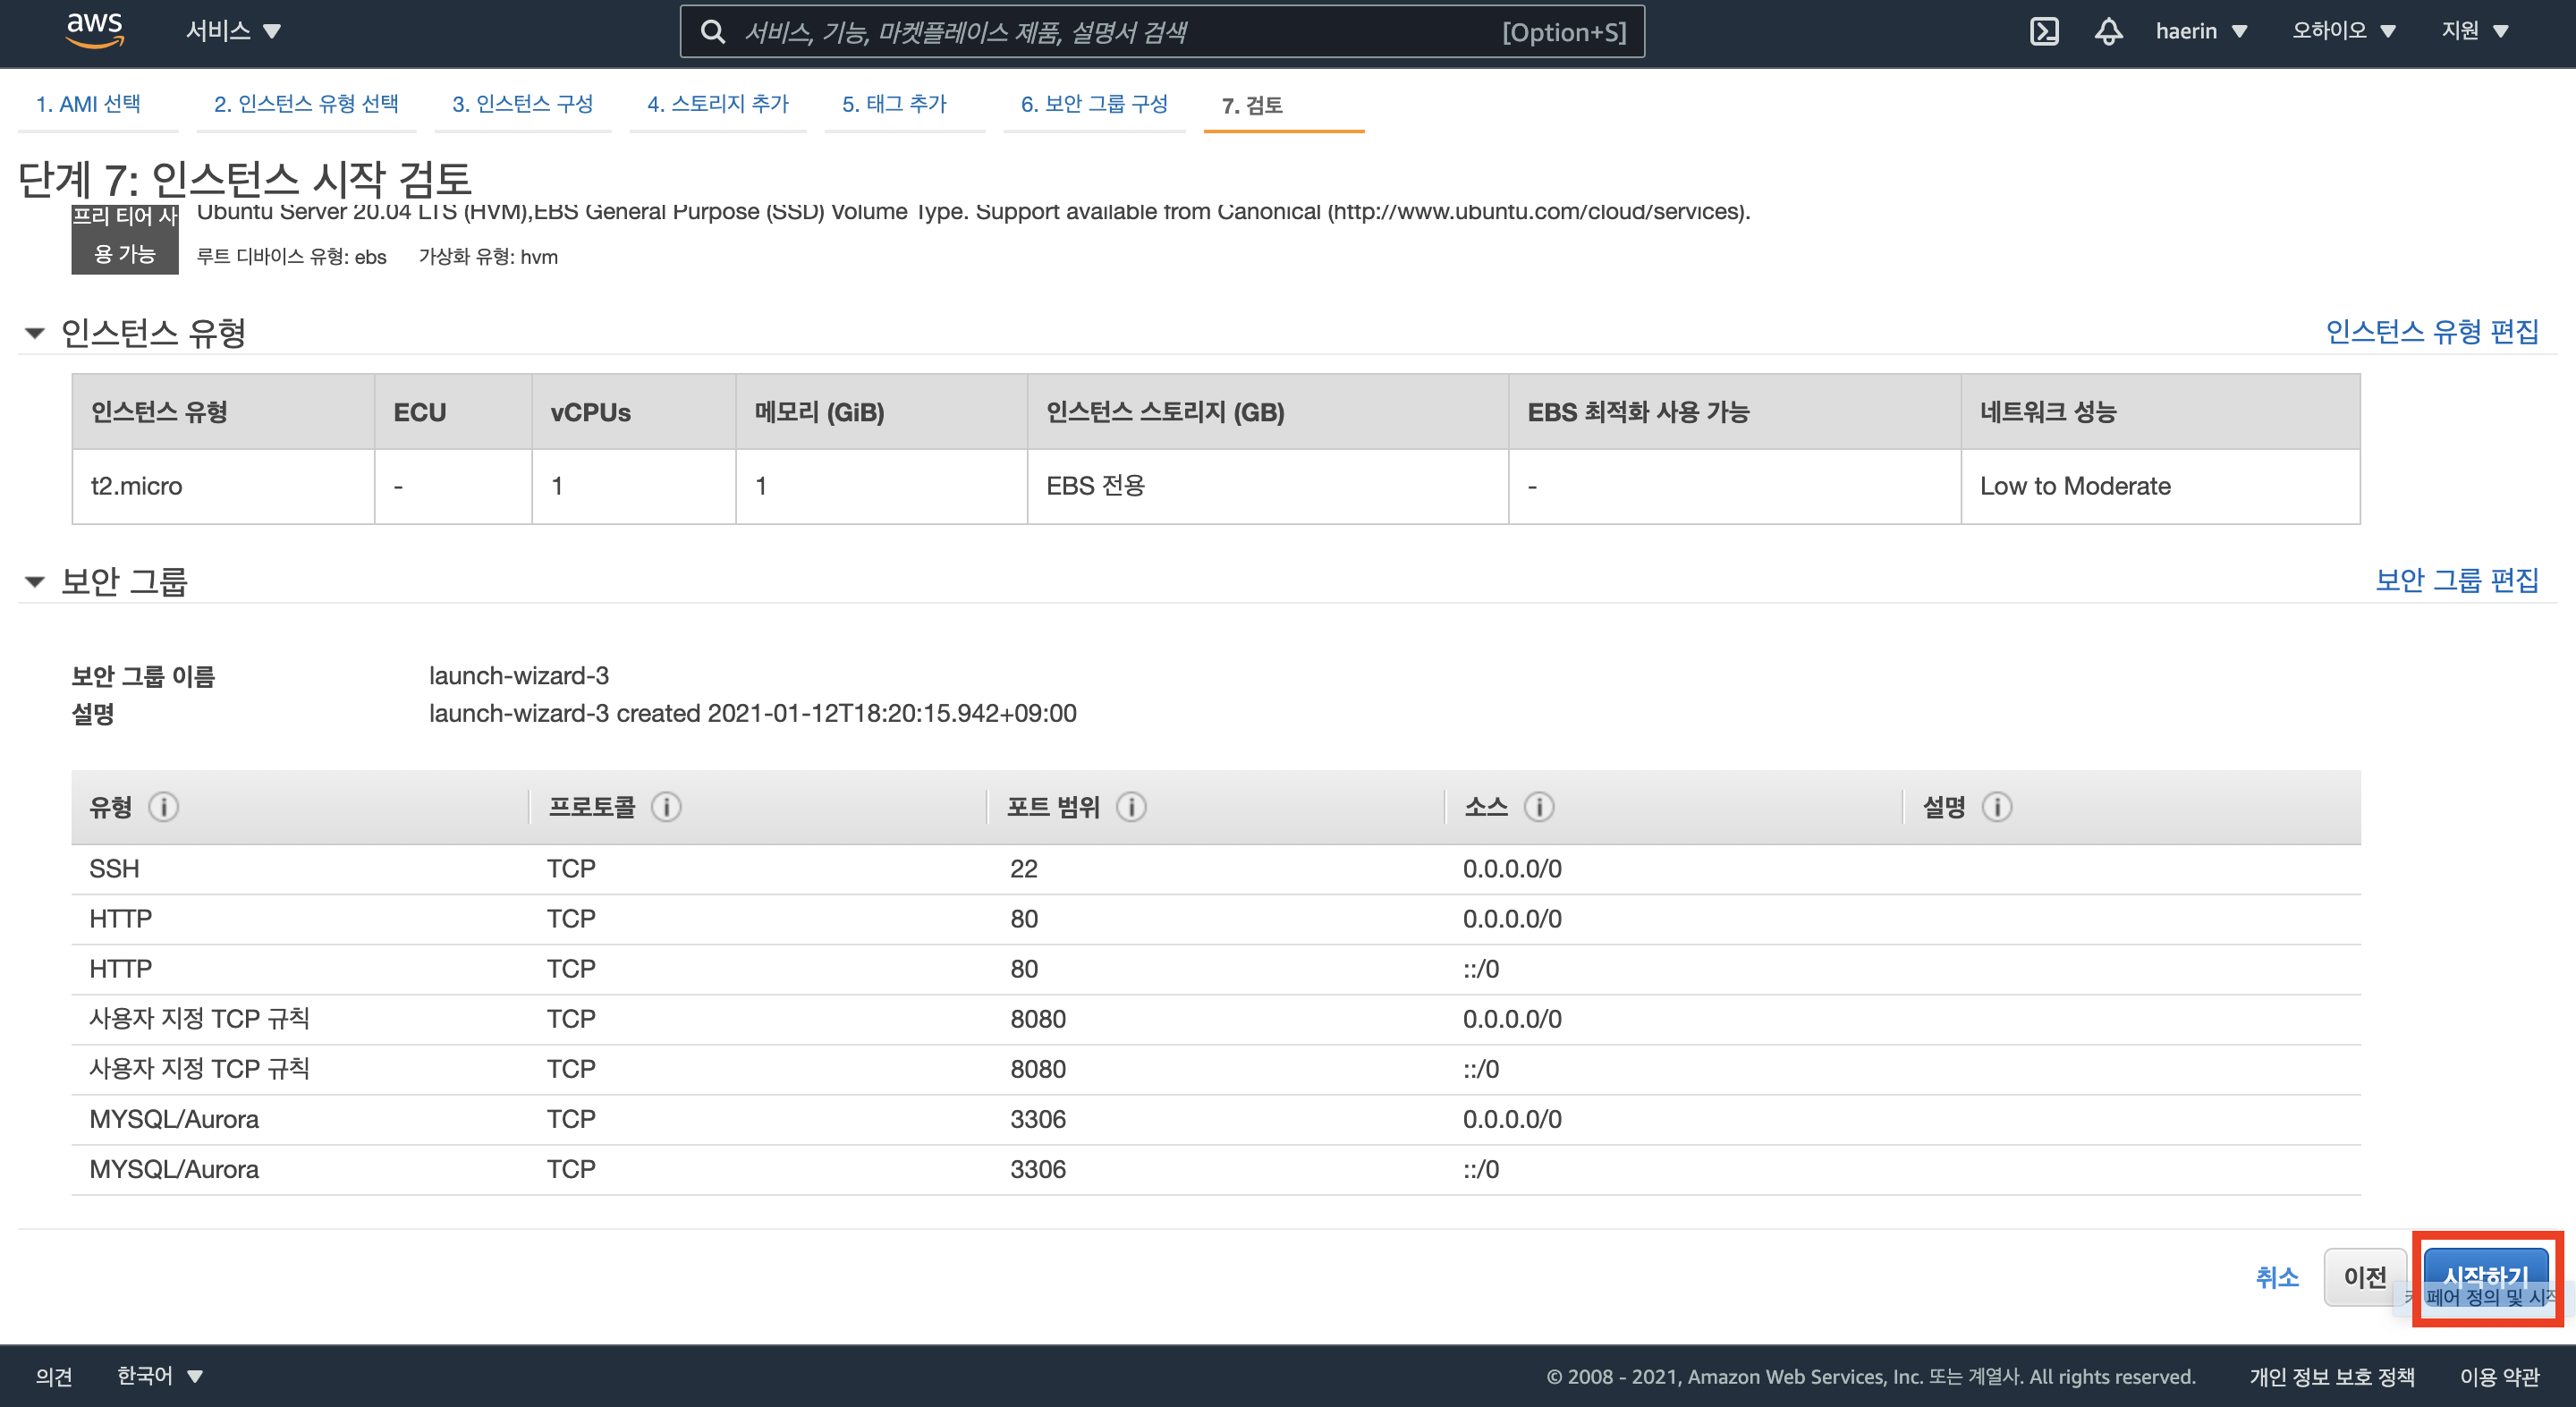
Task: Open the 한국어 language selector
Action: tap(159, 1376)
